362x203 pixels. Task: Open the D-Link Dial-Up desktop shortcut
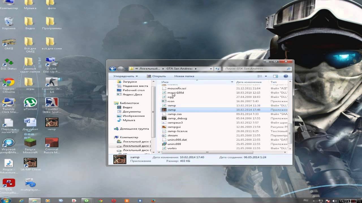[52, 65]
